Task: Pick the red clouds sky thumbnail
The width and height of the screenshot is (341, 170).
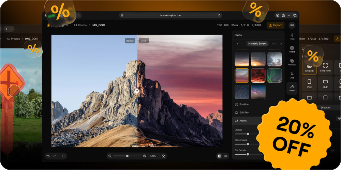Action: point(258,75)
